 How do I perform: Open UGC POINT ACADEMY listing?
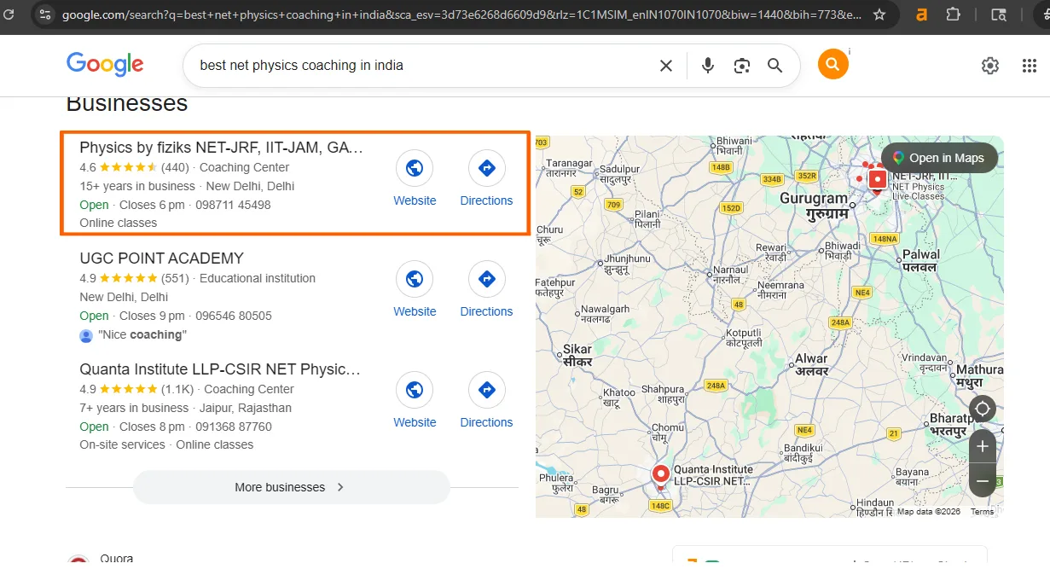(161, 258)
